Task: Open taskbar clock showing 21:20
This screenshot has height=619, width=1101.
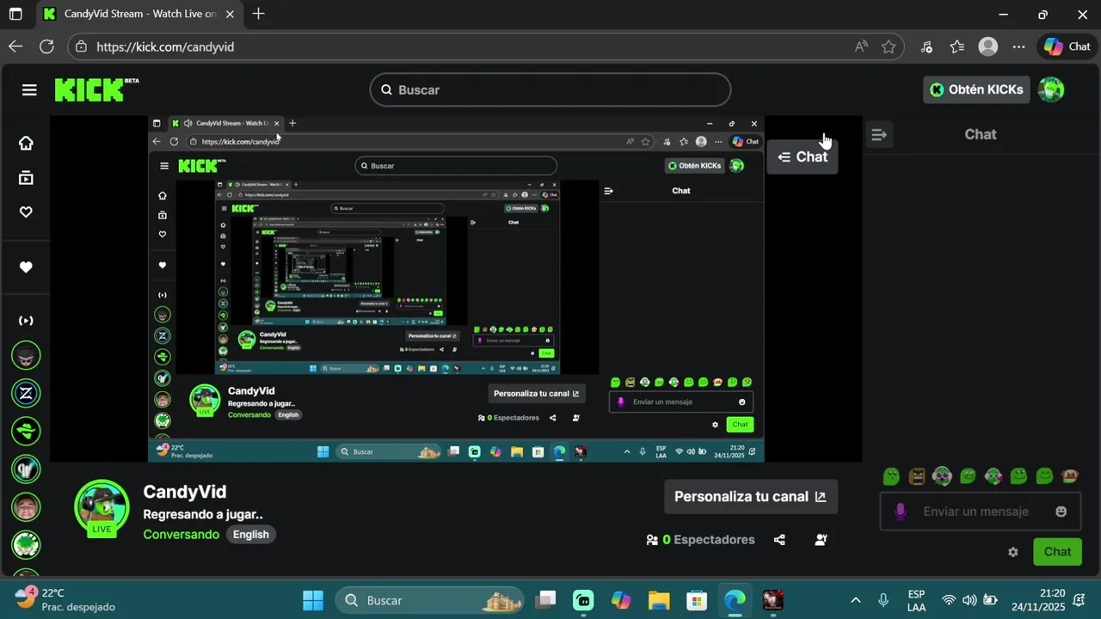Action: pyautogui.click(x=1038, y=600)
